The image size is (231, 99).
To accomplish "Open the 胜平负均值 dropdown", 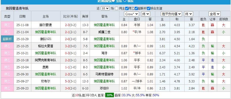I will point(171,14).
